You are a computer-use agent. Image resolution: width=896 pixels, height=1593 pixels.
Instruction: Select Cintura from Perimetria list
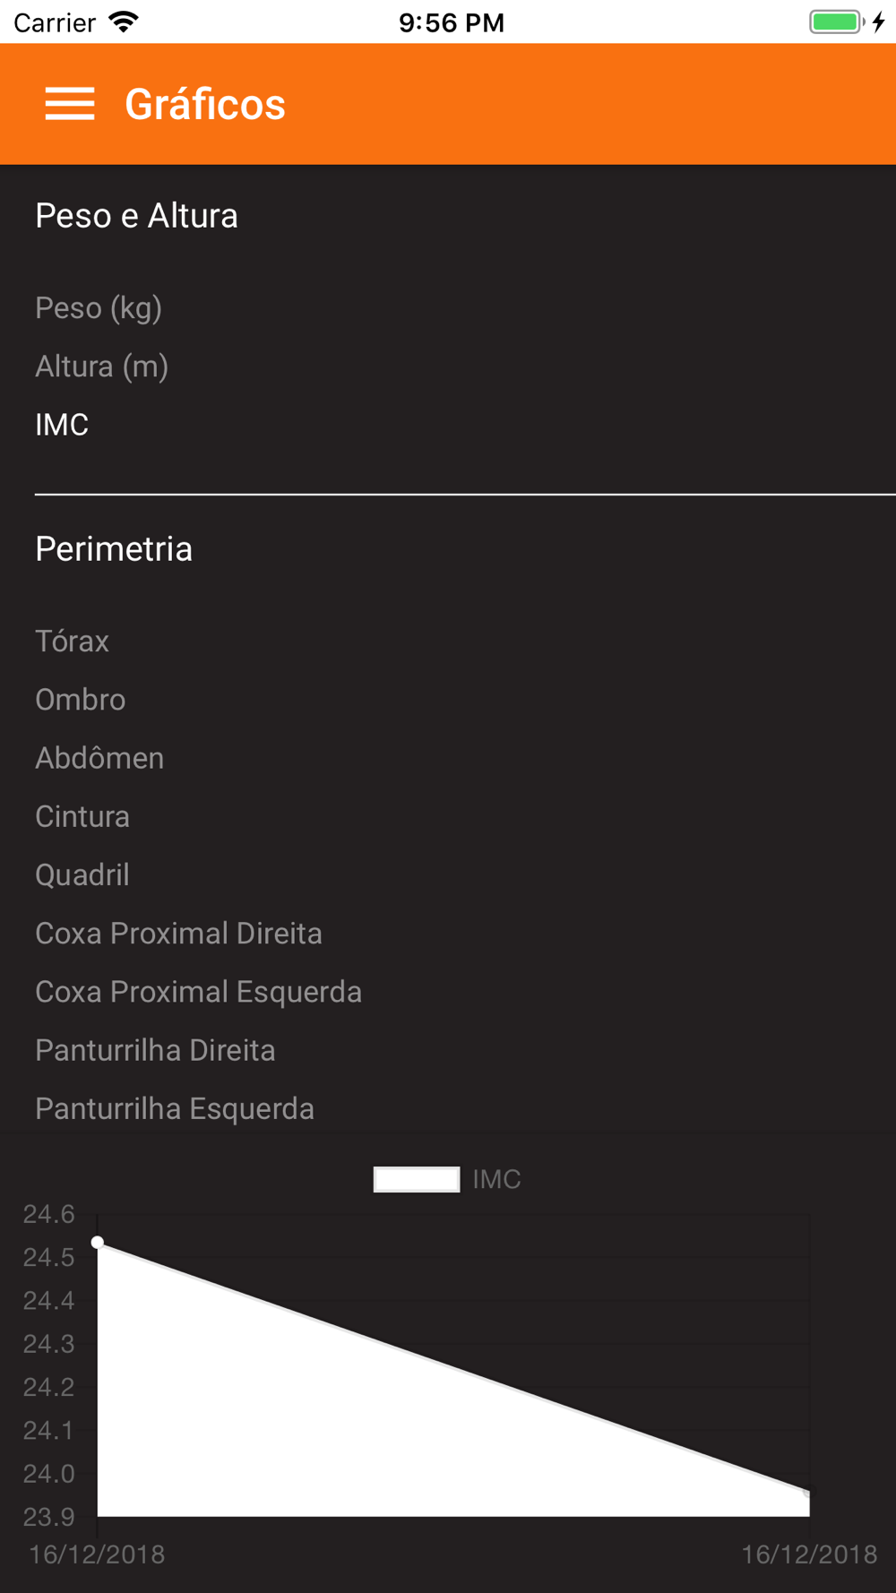coord(82,816)
